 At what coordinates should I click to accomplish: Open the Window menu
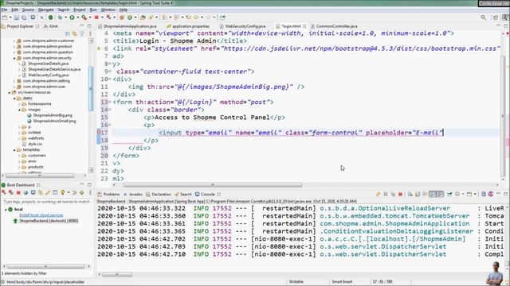coord(108,10)
